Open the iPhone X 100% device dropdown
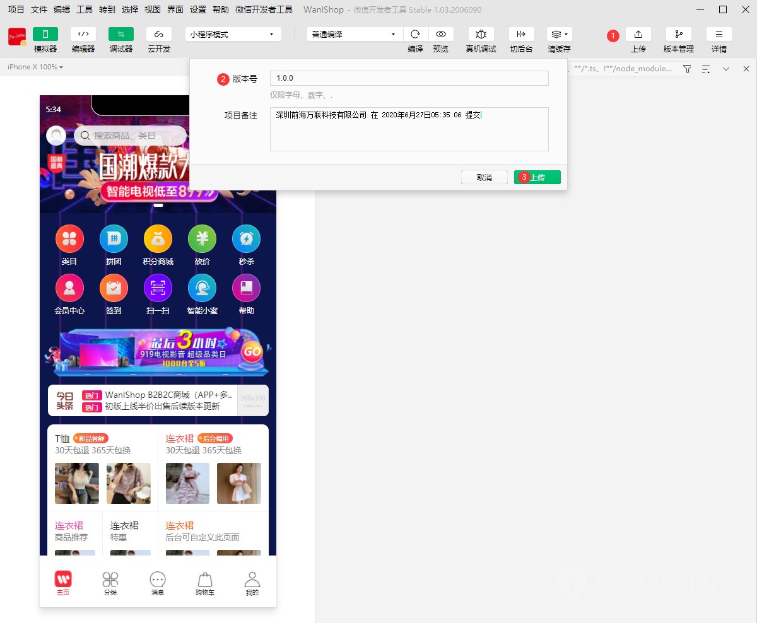Viewport: 757px width, 623px height. point(35,67)
